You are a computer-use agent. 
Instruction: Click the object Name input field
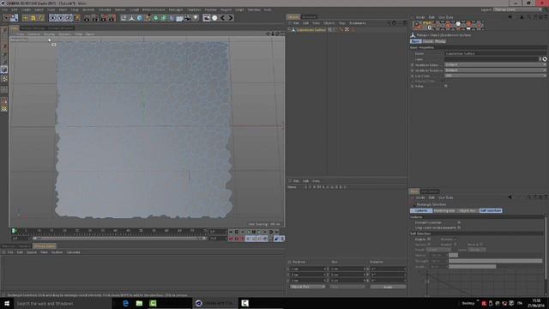[x=496, y=53]
